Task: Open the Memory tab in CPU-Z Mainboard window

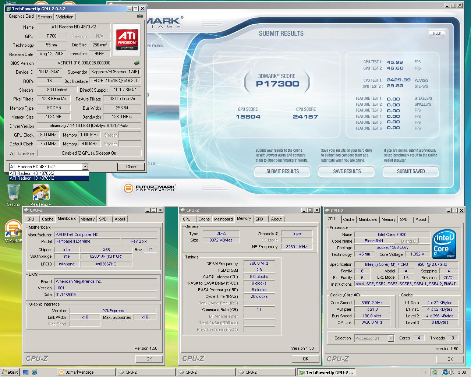Action: (x=88, y=219)
